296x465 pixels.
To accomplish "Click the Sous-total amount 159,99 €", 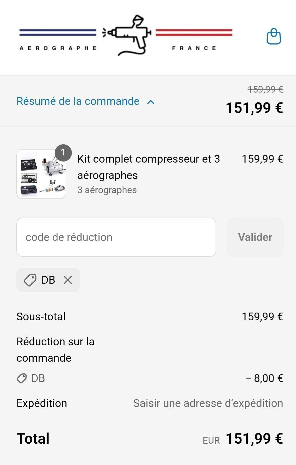I will coord(262,317).
